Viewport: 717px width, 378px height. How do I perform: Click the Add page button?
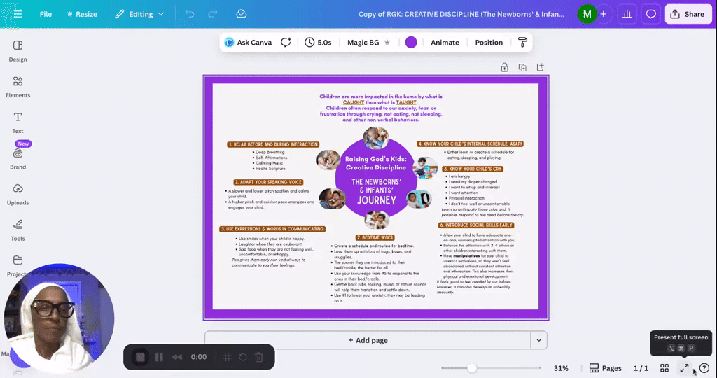tap(368, 340)
